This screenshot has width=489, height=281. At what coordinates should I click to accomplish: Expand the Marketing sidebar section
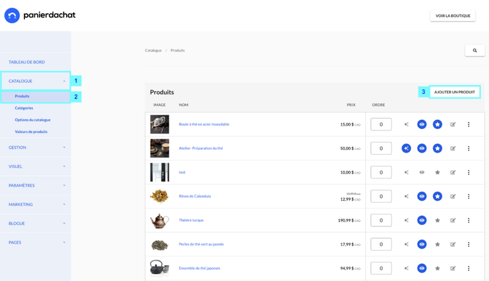click(x=36, y=205)
